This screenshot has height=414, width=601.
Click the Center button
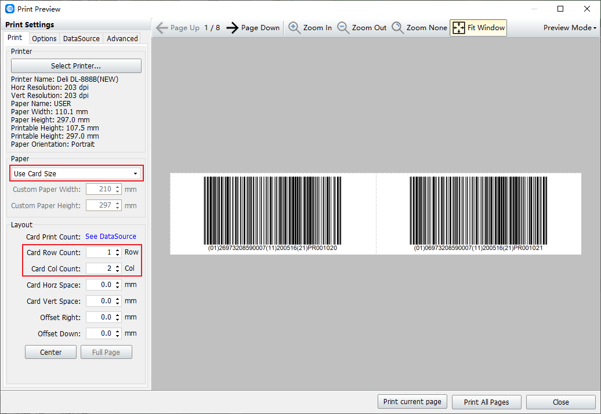tap(50, 352)
